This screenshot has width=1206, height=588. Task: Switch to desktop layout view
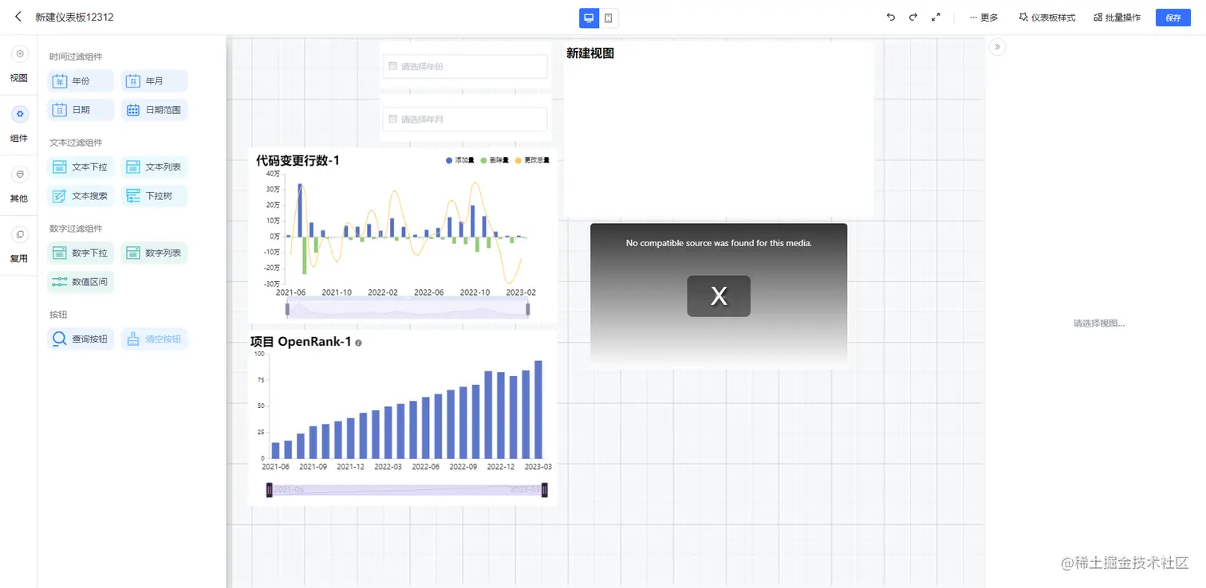pyautogui.click(x=589, y=18)
